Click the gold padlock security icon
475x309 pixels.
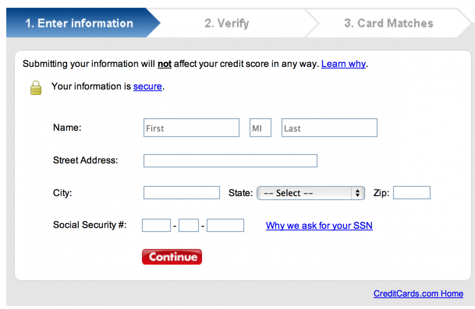(x=35, y=88)
